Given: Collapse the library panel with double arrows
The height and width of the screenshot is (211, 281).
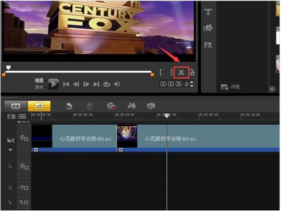Looking at the screenshot, I should 273,89.
